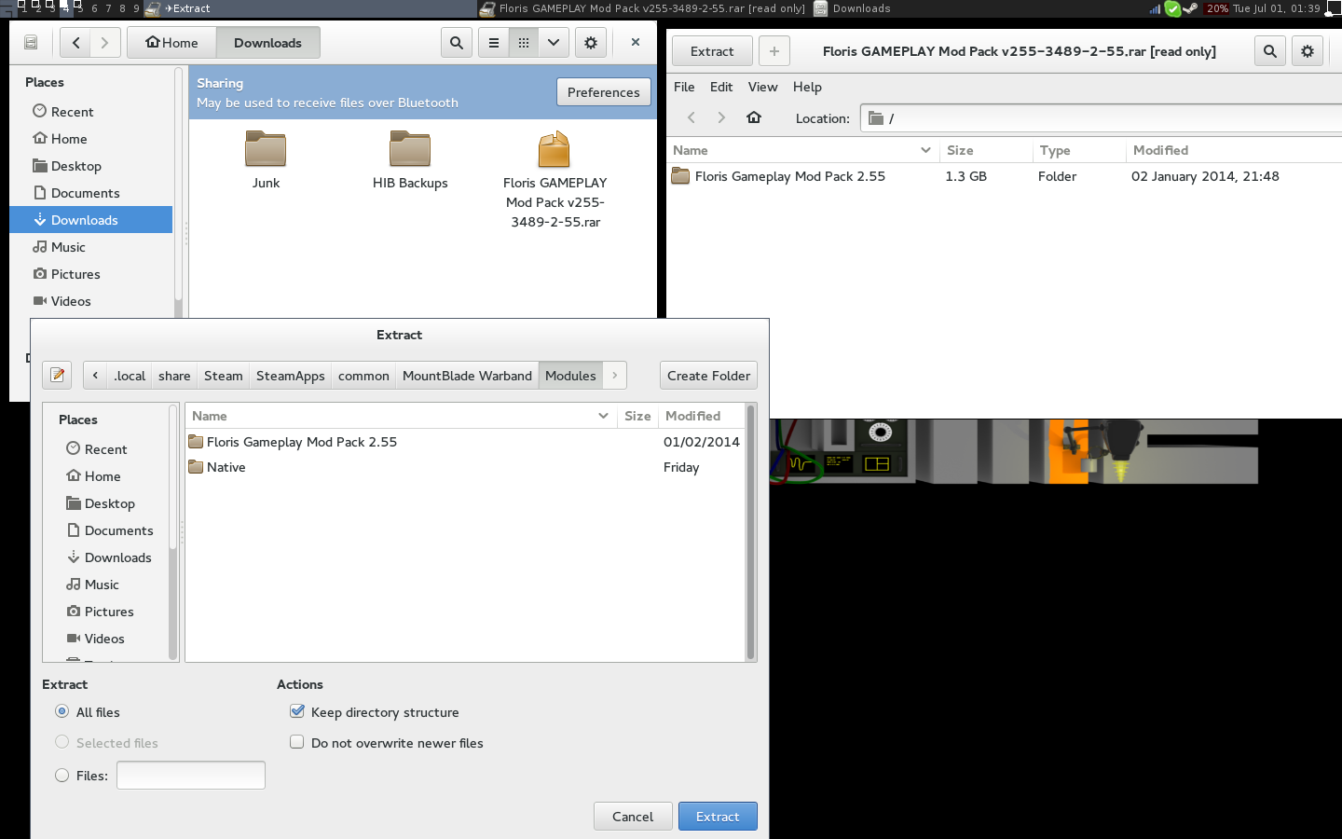Switch to Downloads window in top taskbar
Viewport: 1342px width, 839px height.
click(x=853, y=8)
